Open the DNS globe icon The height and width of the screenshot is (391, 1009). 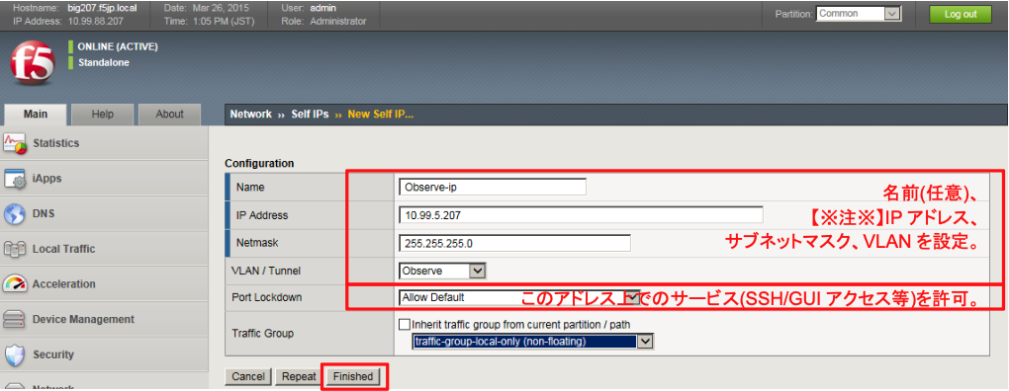(x=15, y=214)
